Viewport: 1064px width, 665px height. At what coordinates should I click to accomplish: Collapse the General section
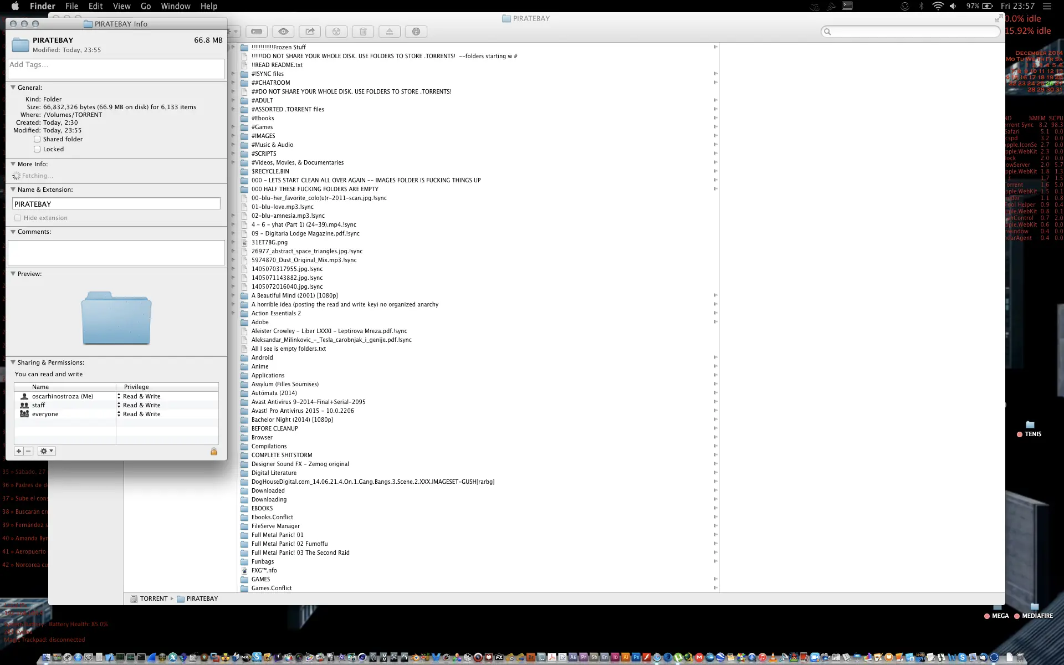point(13,88)
